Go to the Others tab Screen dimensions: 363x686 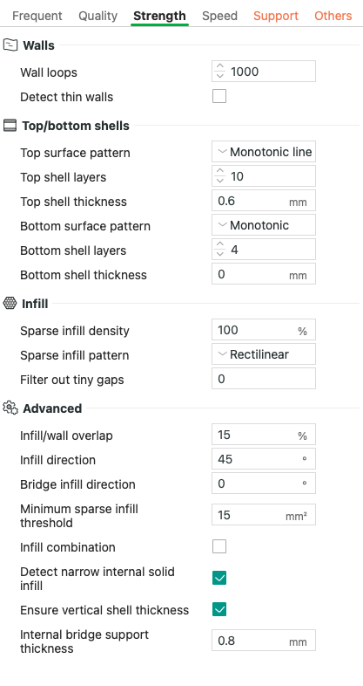coord(333,17)
